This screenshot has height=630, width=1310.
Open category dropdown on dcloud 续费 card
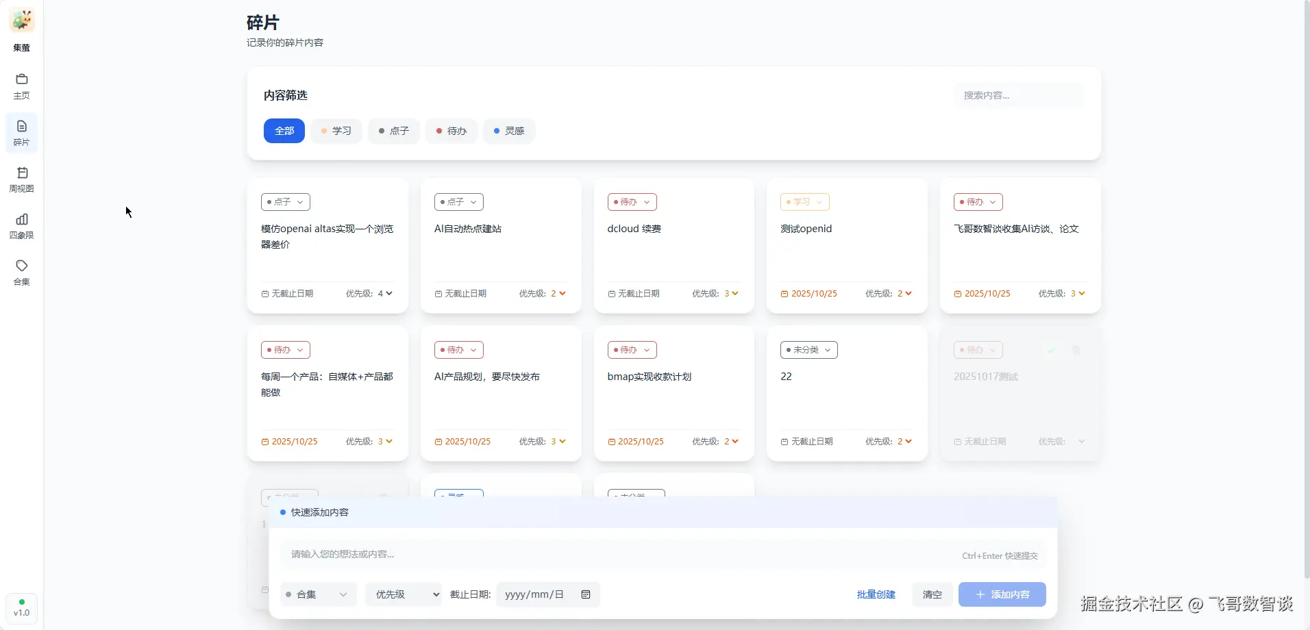(632, 202)
